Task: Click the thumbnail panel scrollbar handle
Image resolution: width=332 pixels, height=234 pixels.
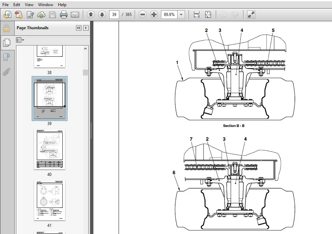Action: (x=85, y=72)
